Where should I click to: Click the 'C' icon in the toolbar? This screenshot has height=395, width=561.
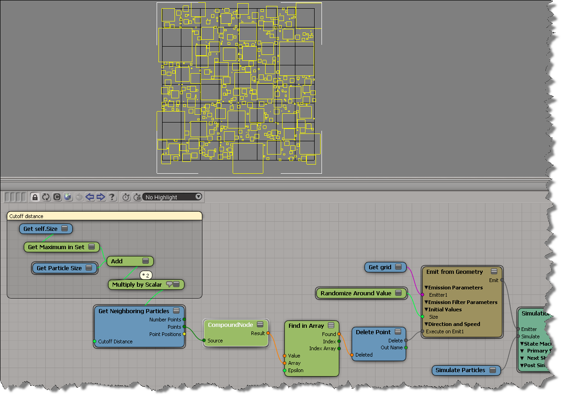tap(57, 197)
